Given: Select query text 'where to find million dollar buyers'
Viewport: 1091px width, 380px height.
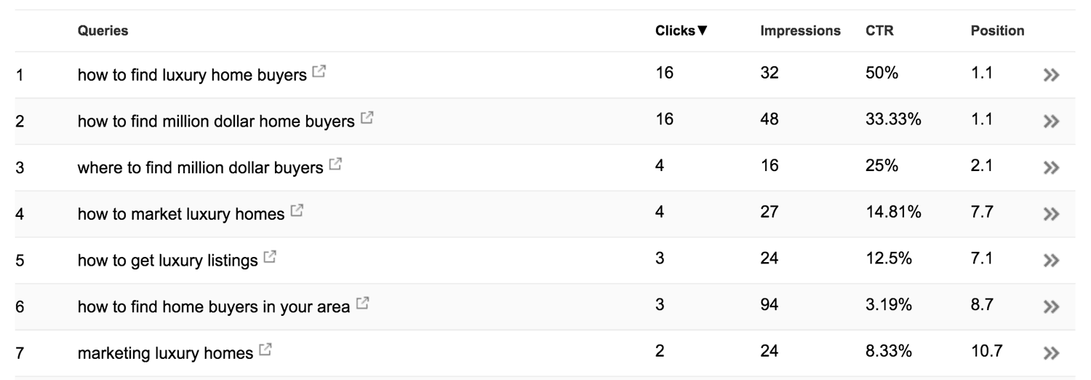Looking at the screenshot, I should click(200, 167).
